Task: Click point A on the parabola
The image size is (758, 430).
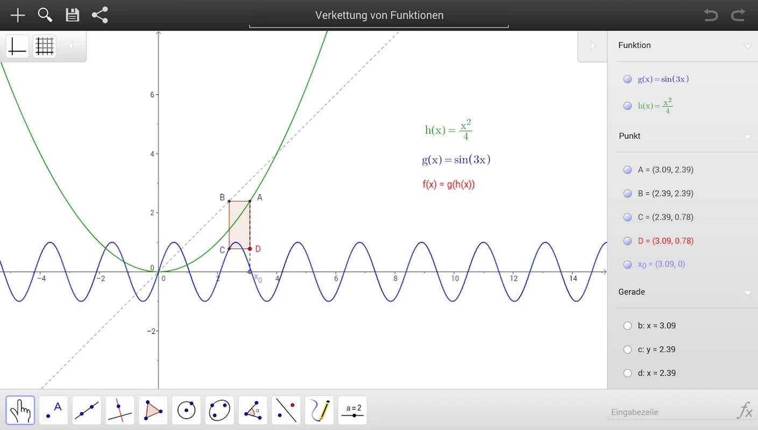Action: [x=250, y=201]
